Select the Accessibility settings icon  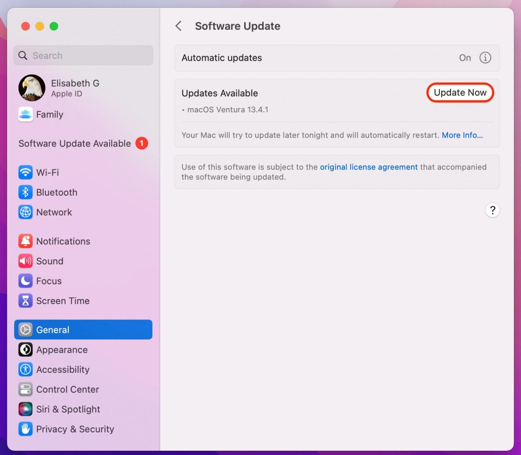pyautogui.click(x=63, y=370)
